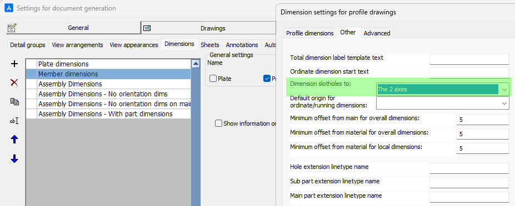The height and width of the screenshot is (206, 515).
Task: Switch to the Annotations tab
Action: [242, 45]
